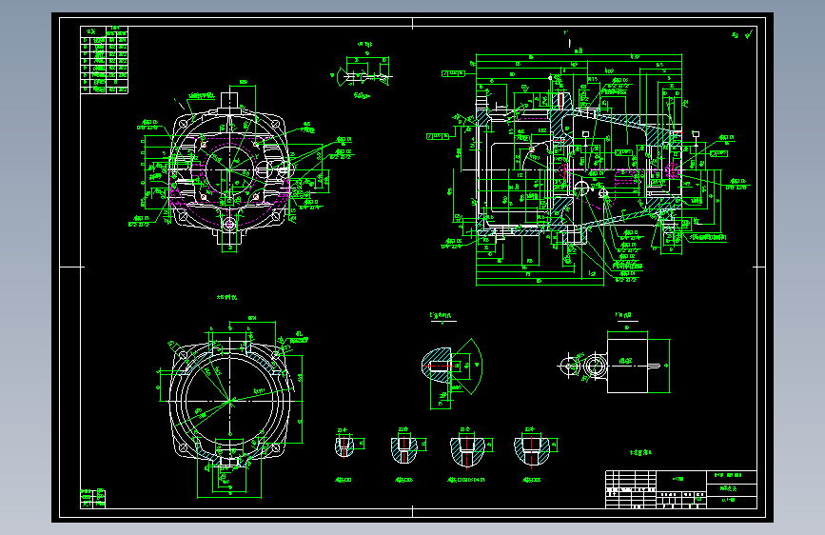Viewport: 825px width, 535px height.
Task: Select the upper geometric tolerance frame beside the section view
Action: pos(454,73)
